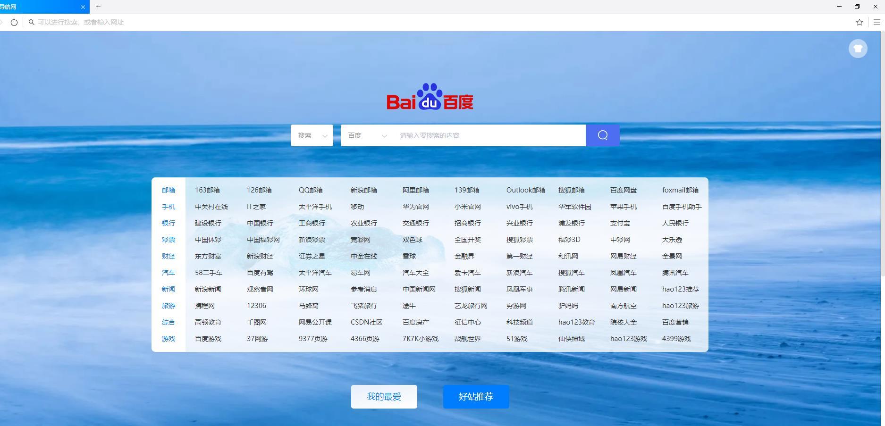Open the 东方财富 link
The image size is (885, 426).
208,256
